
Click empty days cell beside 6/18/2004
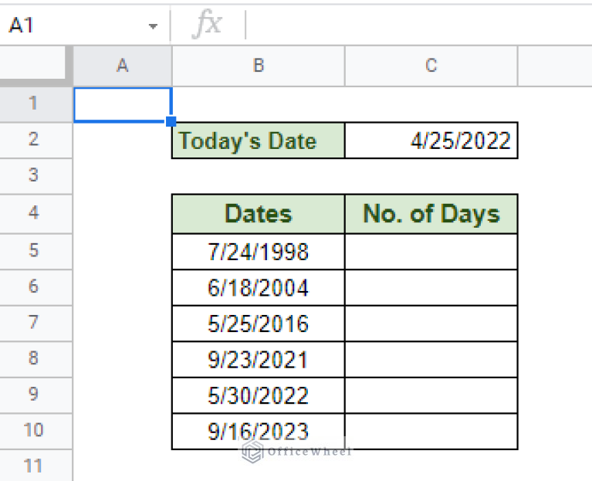click(x=431, y=287)
